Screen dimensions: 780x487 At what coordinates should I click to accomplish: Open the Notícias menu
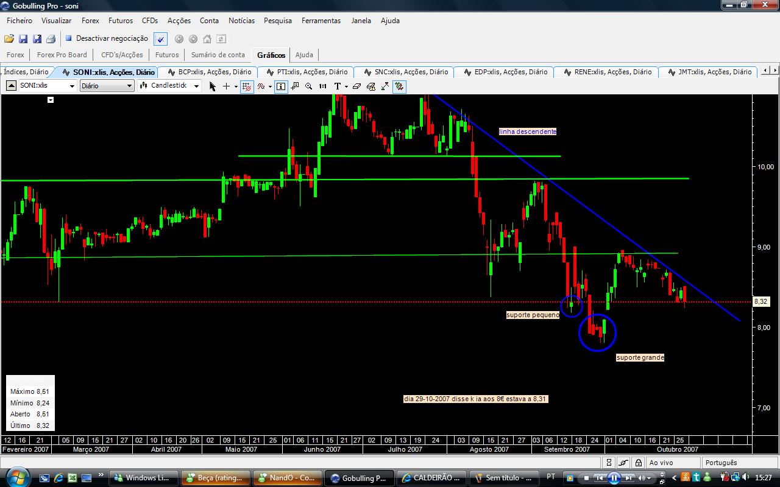[x=242, y=21]
